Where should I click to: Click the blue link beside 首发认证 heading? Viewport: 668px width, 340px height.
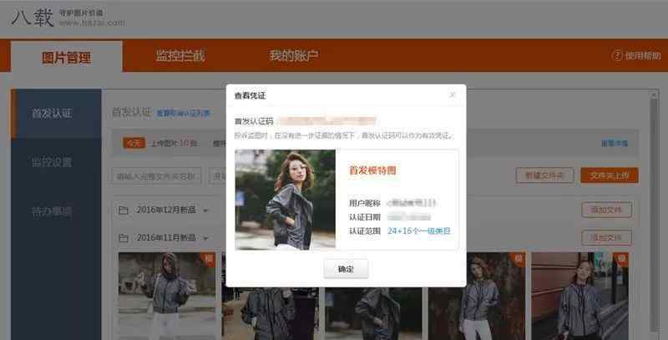[183, 114]
